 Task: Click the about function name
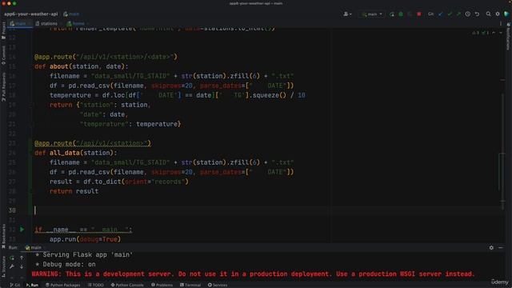pos(58,66)
